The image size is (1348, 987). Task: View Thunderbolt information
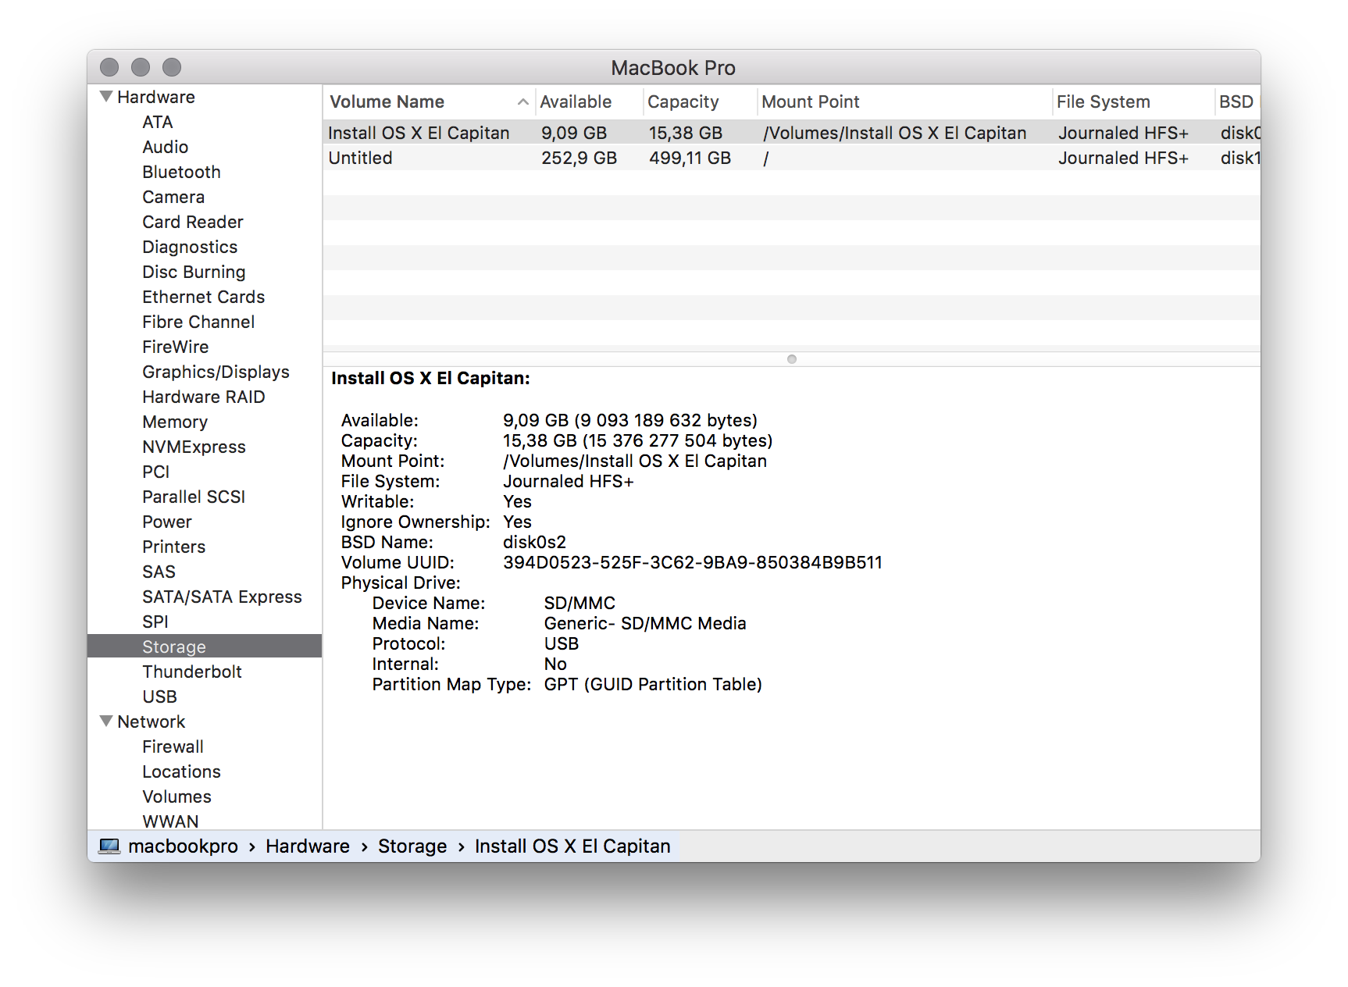(x=192, y=672)
